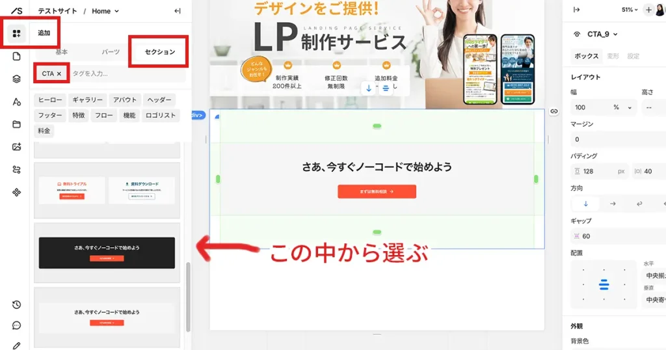Open the Add (追加) panel icon
The width and height of the screenshot is (666, 350).
point(16,33)
